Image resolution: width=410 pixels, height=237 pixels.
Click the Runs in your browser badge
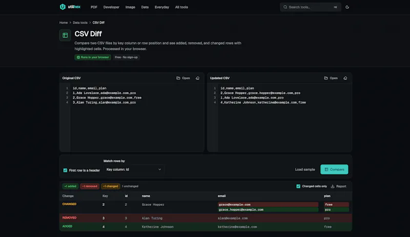(93, 57)
